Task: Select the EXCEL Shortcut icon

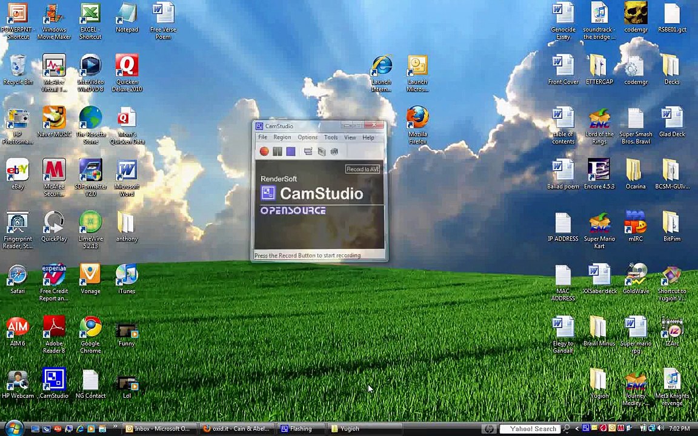Action: (90, 22)
